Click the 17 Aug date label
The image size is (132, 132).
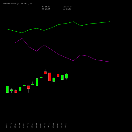tap(49, 126)
